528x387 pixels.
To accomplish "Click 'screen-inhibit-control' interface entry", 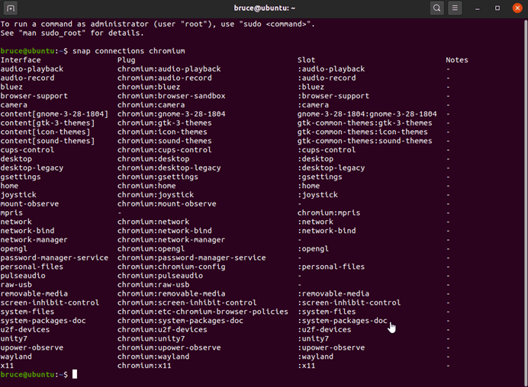I will (x=50, y=303).
